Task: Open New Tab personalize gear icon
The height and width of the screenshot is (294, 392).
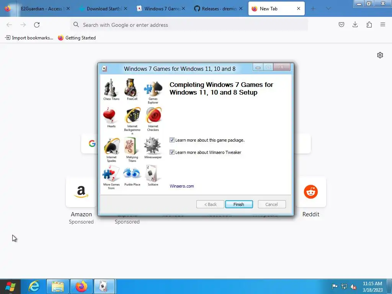Action: (x=380, y=55)
